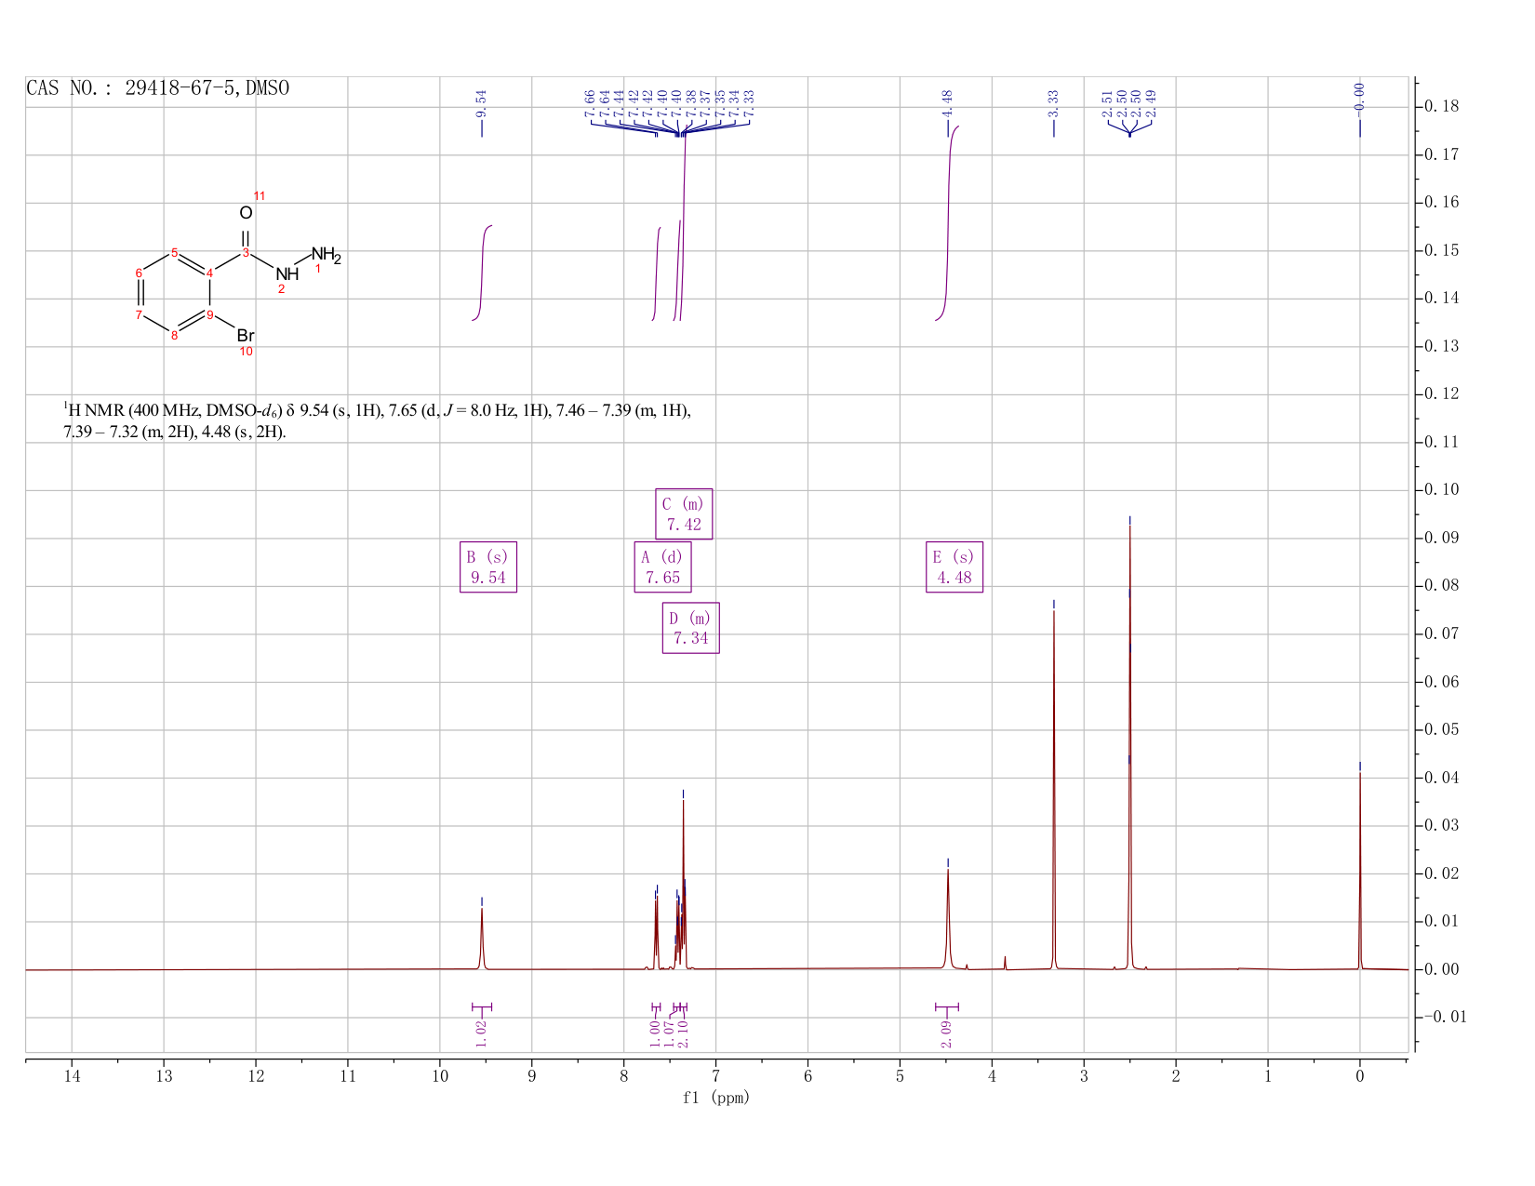This screenshot has height=1186, width=1535.
Task: Select the CAS NO. 29418-67-5 title text
Action: pyautogui.click(x=158, y=88)
